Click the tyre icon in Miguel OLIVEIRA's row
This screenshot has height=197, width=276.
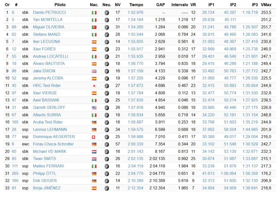107,27
